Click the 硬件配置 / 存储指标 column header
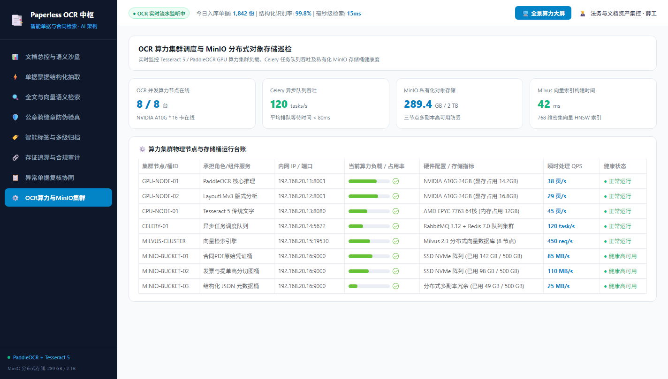The image size is (668, 379). coord(482,166)
